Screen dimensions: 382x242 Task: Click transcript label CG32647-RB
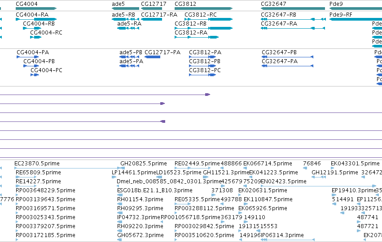tap(278, 15)
